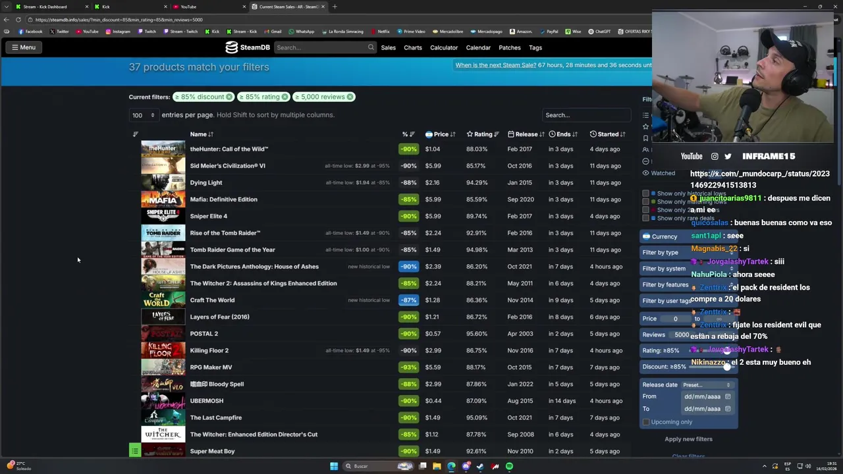Sort table by Started column
Viewport: 843px width, 474px height.
click(x=608, y=134)
